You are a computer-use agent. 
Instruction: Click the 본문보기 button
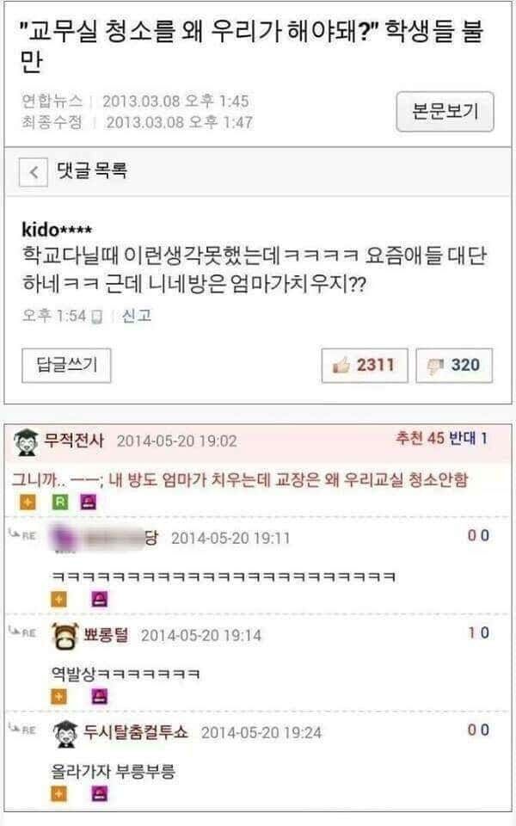pos(445,112)
